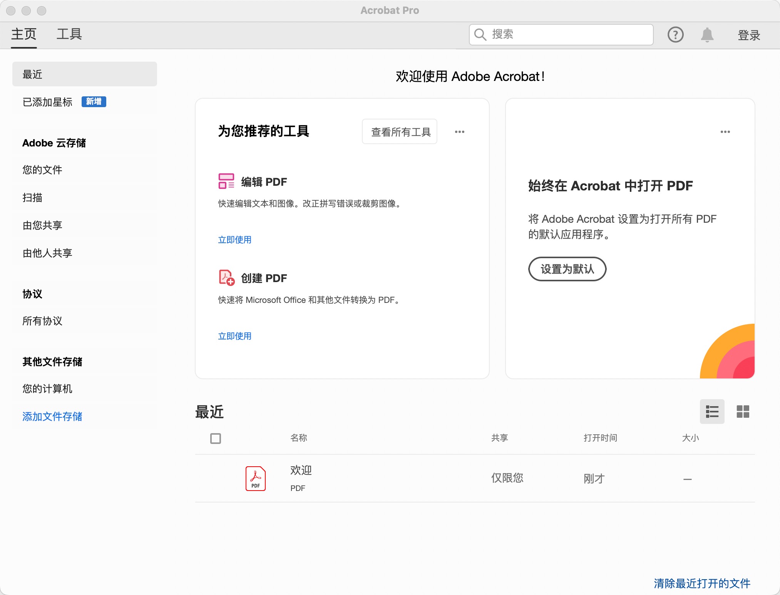Click the PDF type label under 欢迎
The width and height of the screenshot is (780, 595).
(x=298, y=488)
